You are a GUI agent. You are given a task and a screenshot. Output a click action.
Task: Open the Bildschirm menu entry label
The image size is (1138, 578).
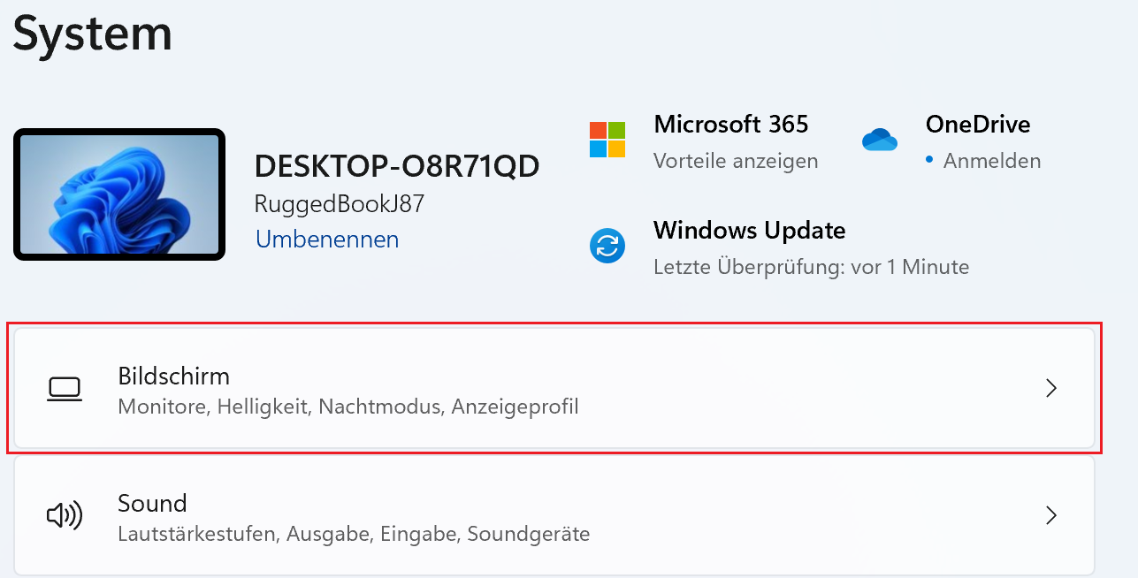174,376
